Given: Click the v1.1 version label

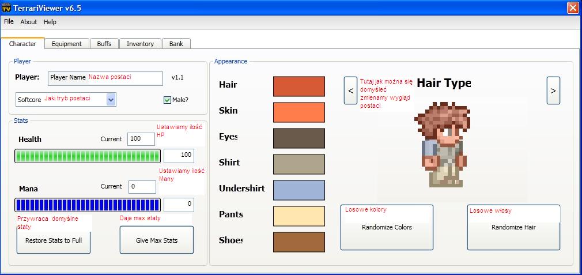Looking at the screenshot, I should pos(177,78).
